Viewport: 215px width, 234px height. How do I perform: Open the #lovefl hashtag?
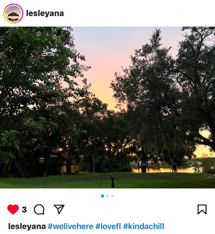108,226
